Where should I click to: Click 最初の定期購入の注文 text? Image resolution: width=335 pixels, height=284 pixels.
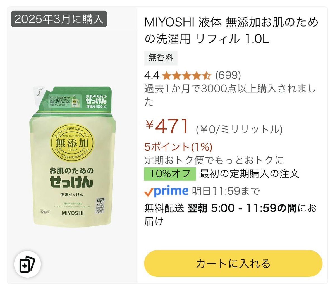click(250, 174)
